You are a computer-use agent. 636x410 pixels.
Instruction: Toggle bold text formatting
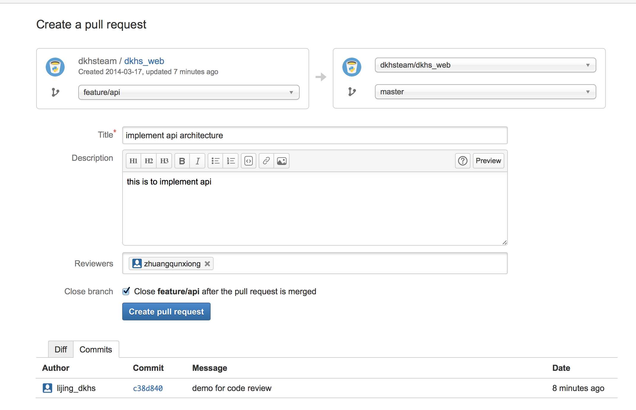[182, 161]
